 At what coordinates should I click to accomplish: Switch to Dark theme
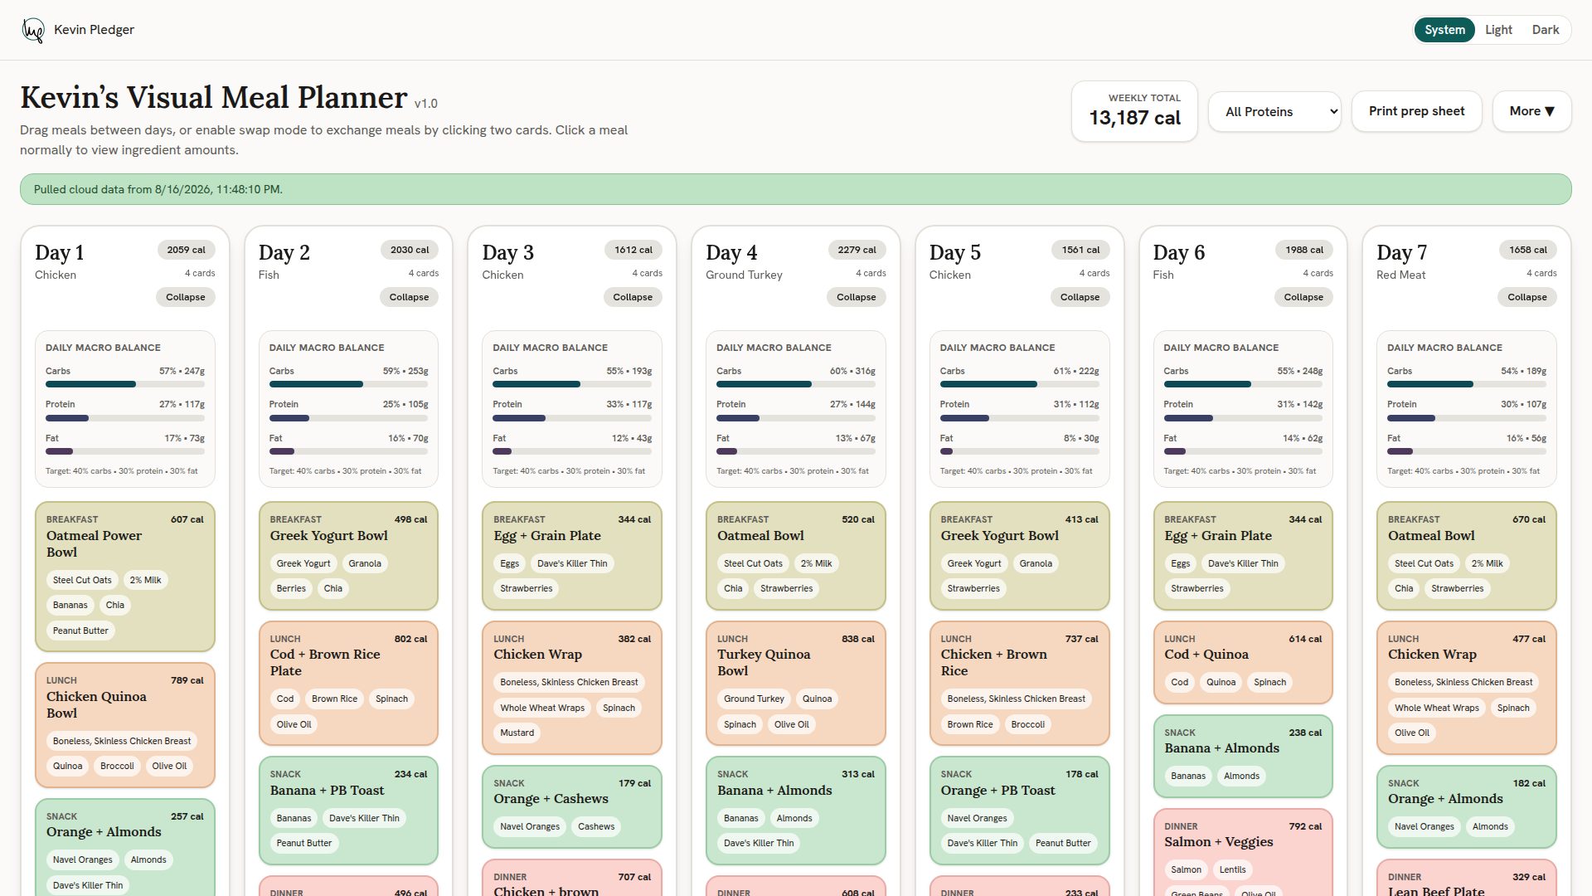coord(1545,30)
